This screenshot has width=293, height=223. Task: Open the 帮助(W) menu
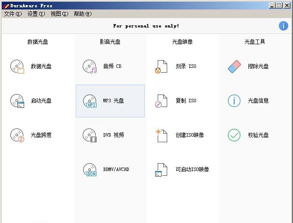pos(83,14)
